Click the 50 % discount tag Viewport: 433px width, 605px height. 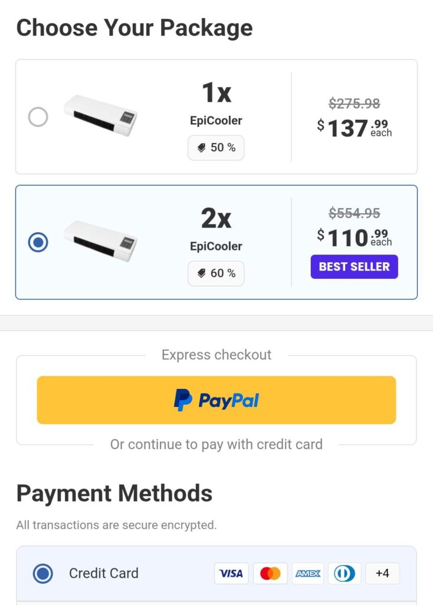click(x=216, y=148)
